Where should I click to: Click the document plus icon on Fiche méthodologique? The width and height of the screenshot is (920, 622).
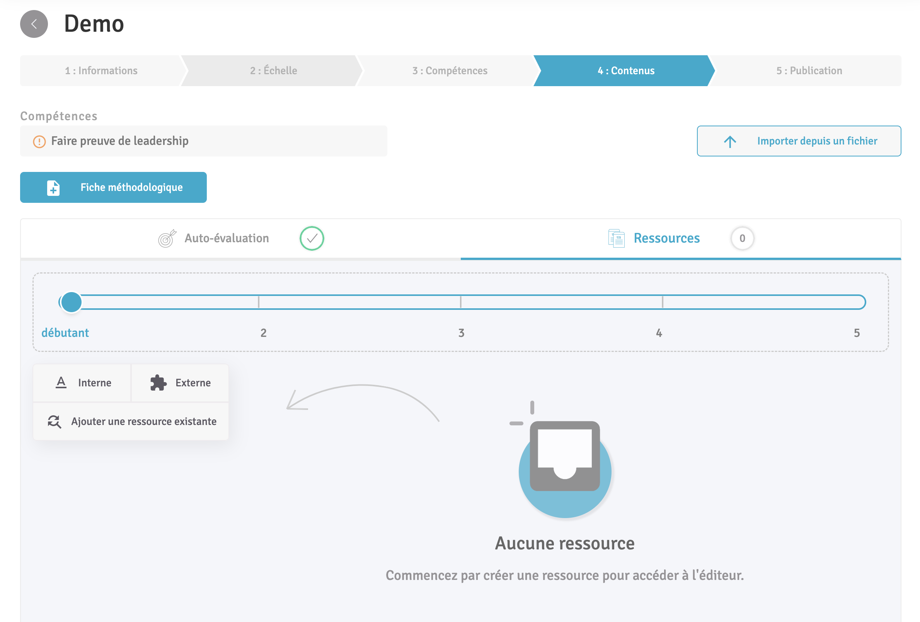coord(53,187)
